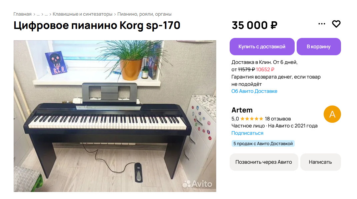The image size is (357, 199).
Task: Call seller with Позвонить через Авито
Action: pos(264,162)
